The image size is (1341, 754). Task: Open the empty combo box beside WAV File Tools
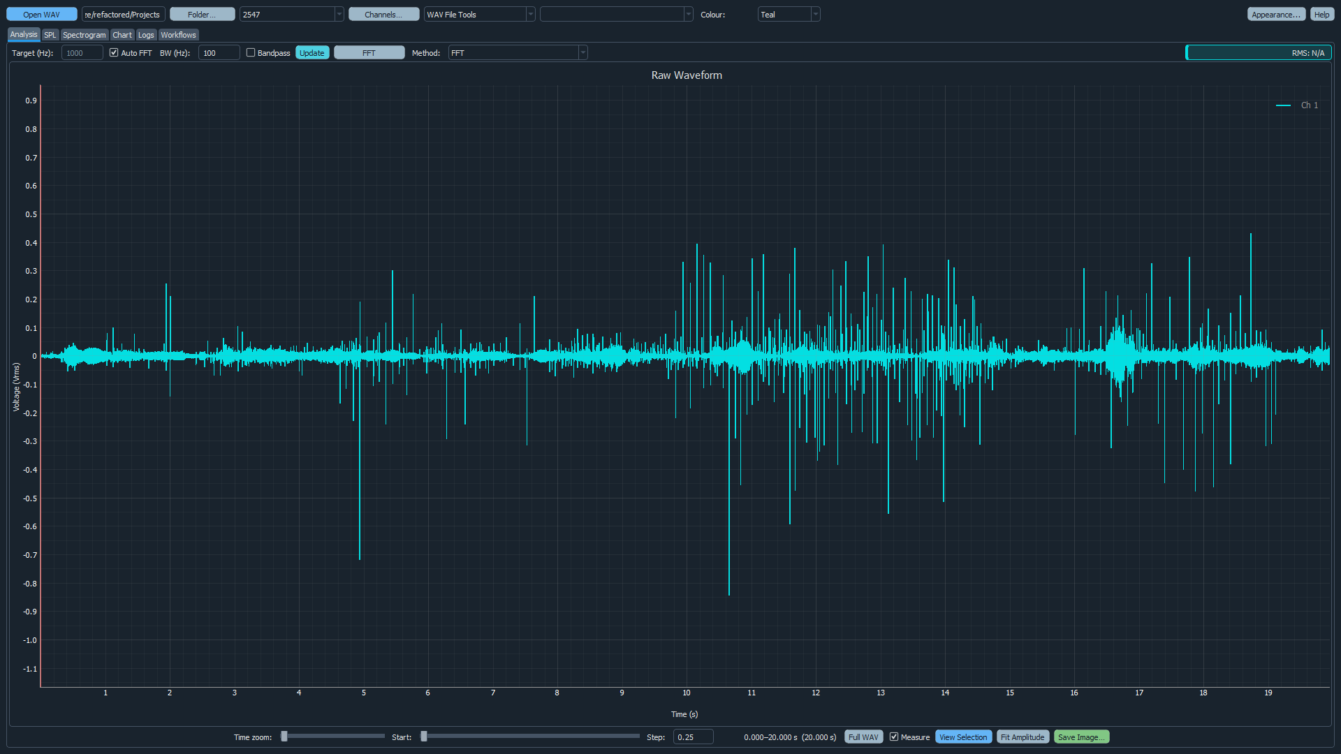616,15
